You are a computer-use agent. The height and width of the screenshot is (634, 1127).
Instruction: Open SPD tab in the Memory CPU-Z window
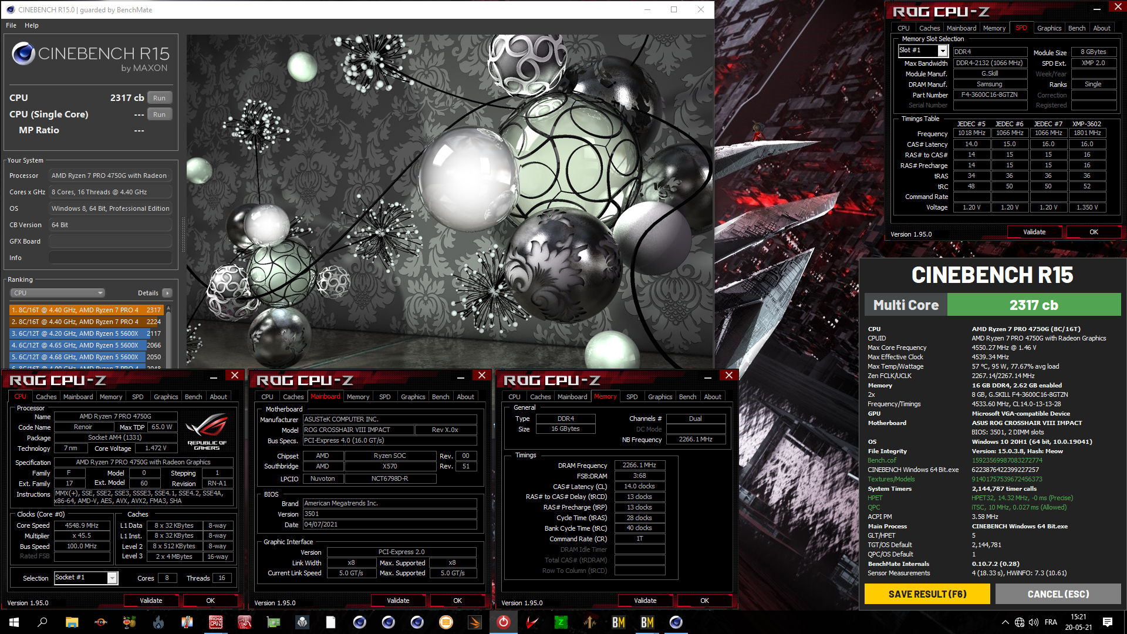coord(632,397)
